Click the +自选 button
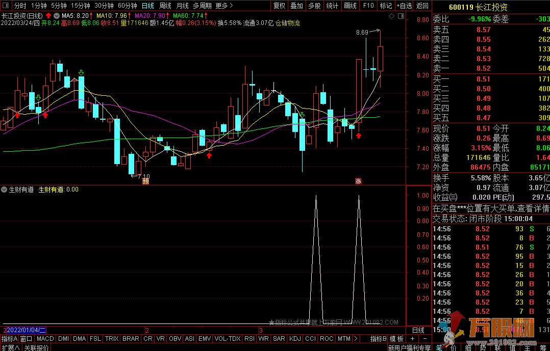The image size is (550, 351). [x=403, y=6]
